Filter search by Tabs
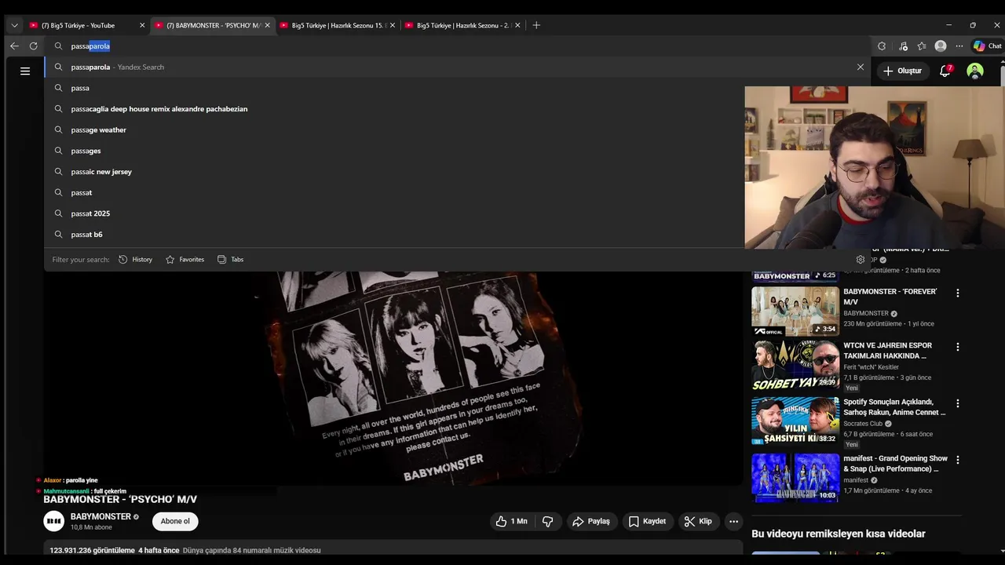This screenshot has width=1005, height=565. (230, 260)
